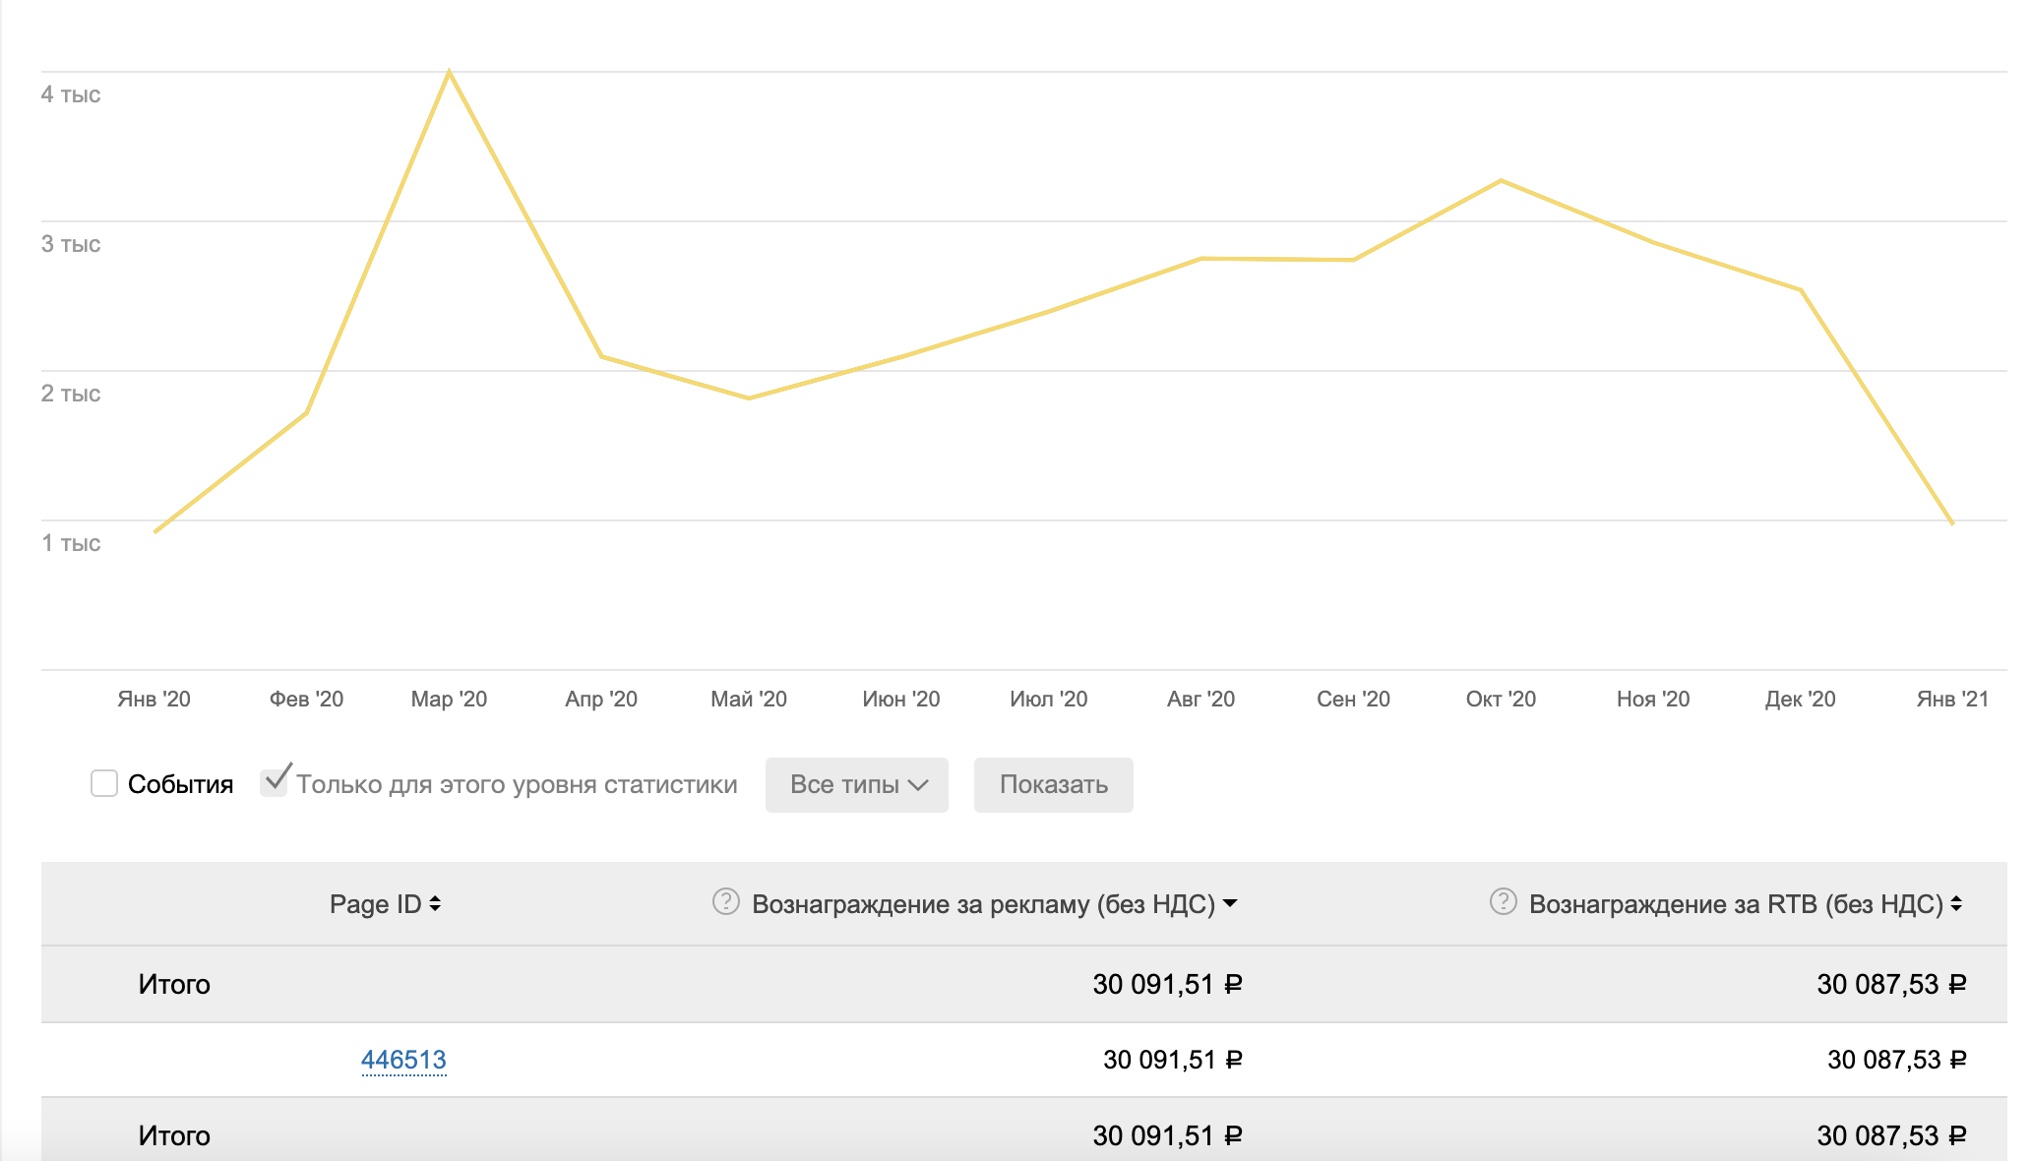Click help icon beside RTB reward column
2031x1161 pixels.
(1503, 901)
